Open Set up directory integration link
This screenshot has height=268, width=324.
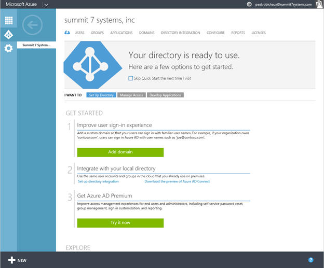(x=98, y=181)
